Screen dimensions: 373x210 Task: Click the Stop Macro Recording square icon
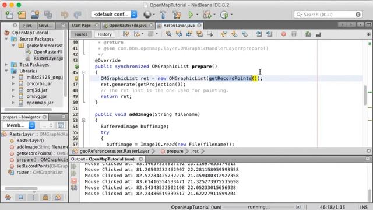coord(294,34)
